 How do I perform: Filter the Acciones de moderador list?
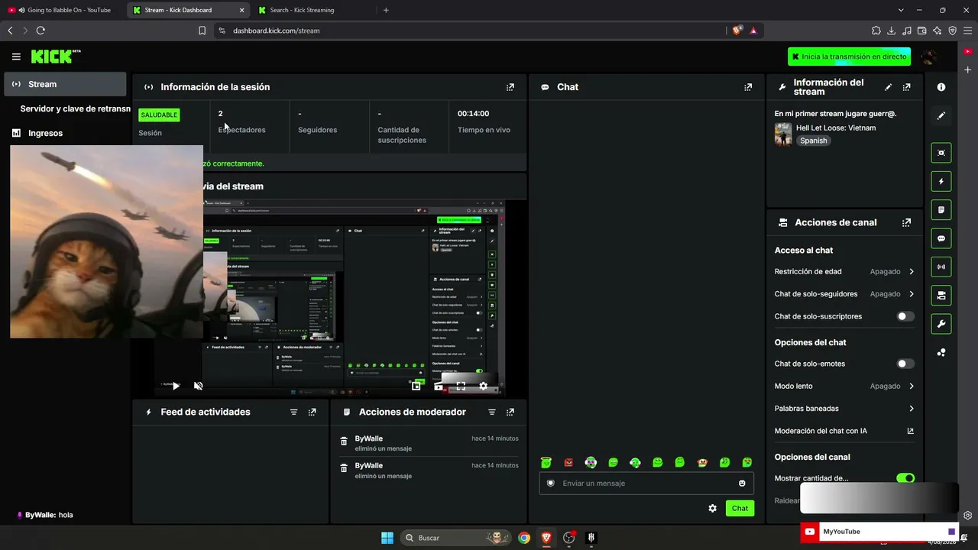tap(492, 412)
